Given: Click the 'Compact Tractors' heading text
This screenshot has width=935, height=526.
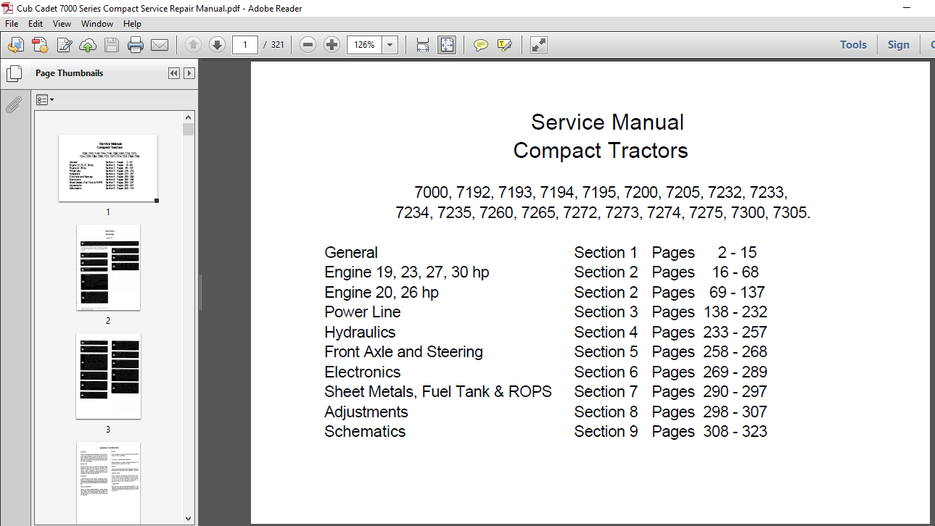Looking at the screenshot, I should 601,151.
